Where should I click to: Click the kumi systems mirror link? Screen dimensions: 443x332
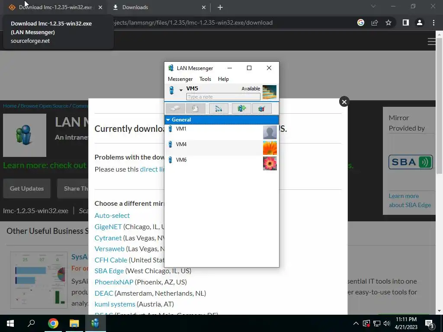pos(115,304)
